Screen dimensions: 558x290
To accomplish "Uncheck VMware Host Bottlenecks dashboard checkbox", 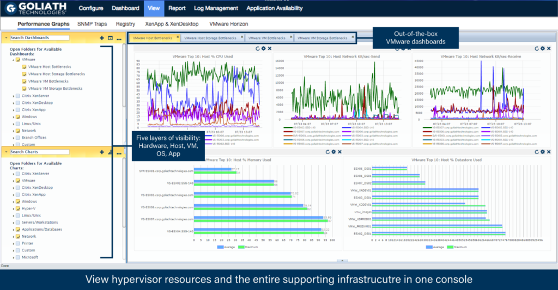I will (25, 66).
